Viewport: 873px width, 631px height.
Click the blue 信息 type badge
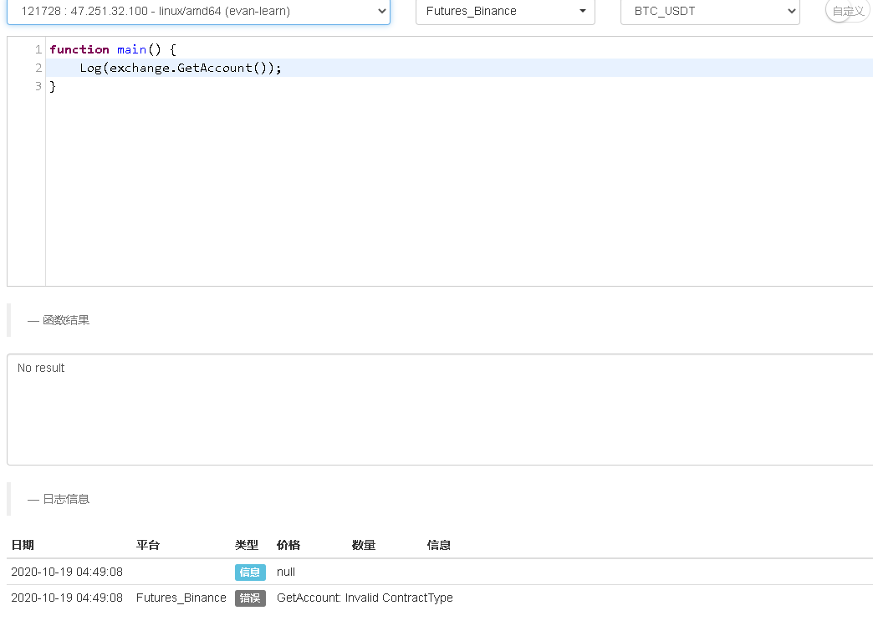coord(250,572)
